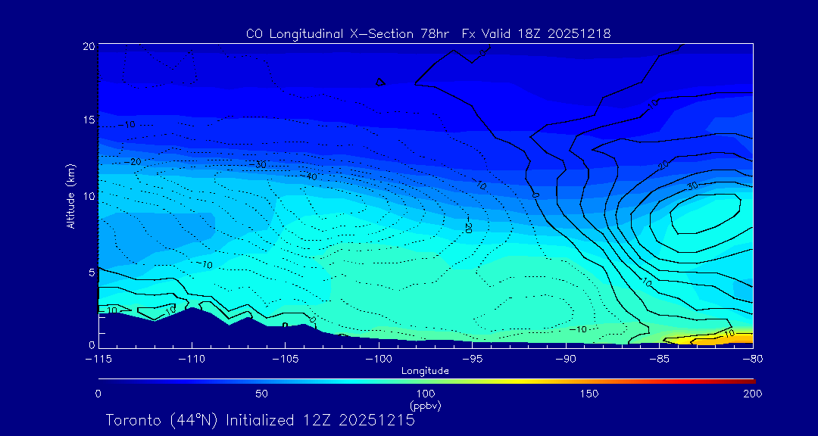Click the small triangle contour near 17 km
This screenshot has width=818, height=436.
click(x=380, y=82)
